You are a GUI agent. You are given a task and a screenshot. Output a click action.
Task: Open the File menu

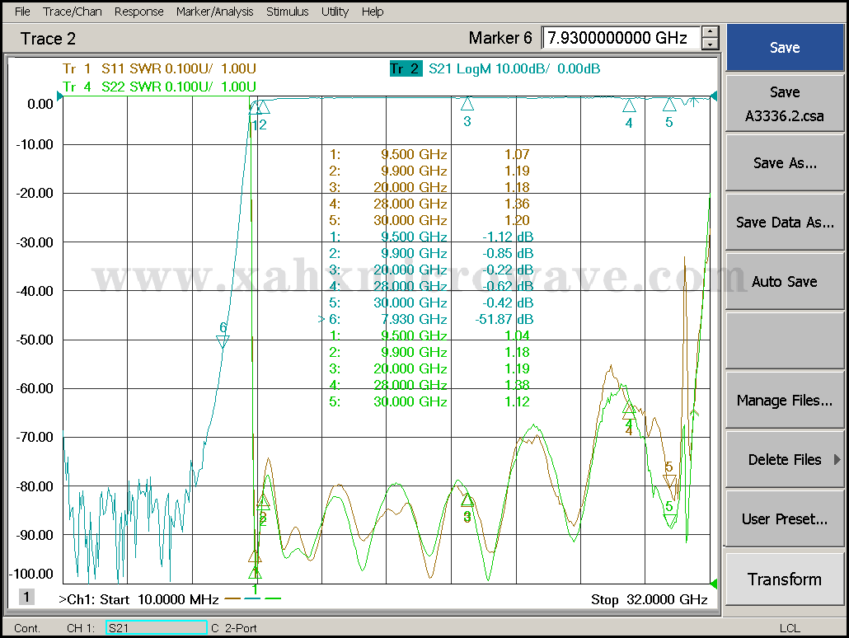[22, 12]
